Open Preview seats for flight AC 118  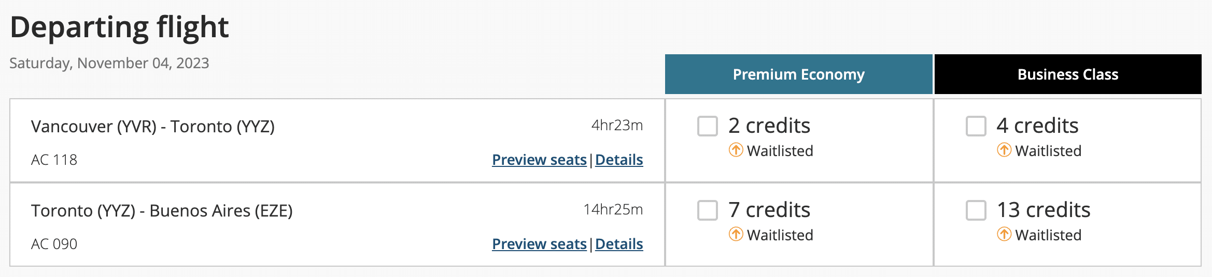(x=539, y=160)
